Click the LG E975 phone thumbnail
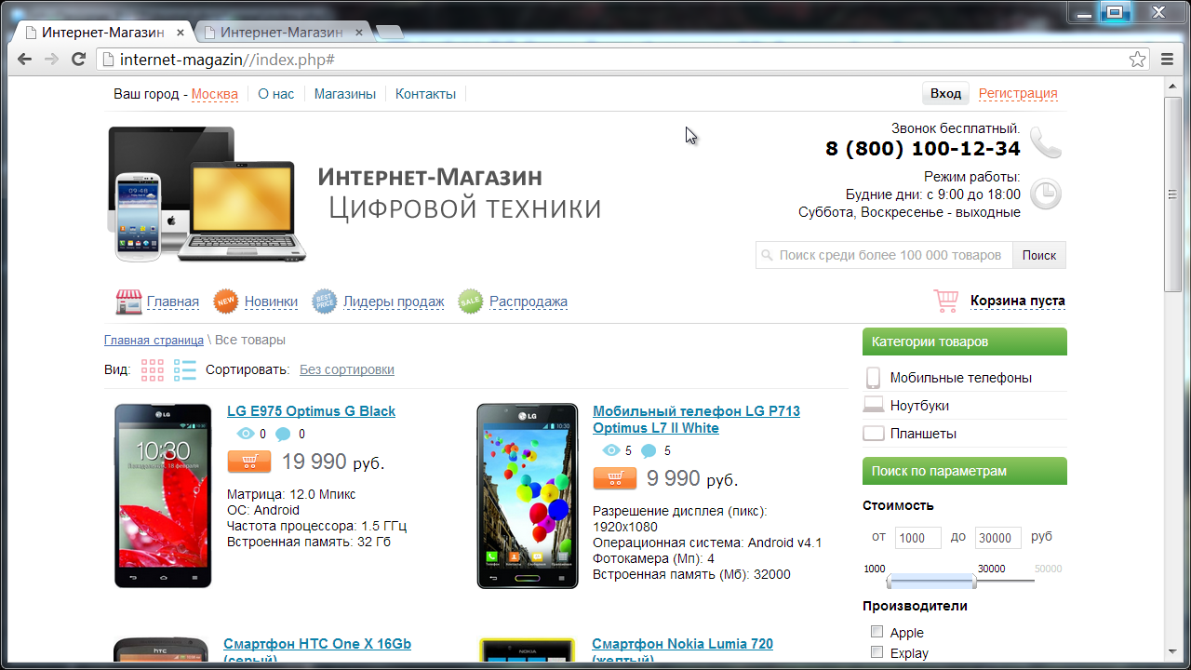Screen dimensions: 1191x670 tap(163, 496)
